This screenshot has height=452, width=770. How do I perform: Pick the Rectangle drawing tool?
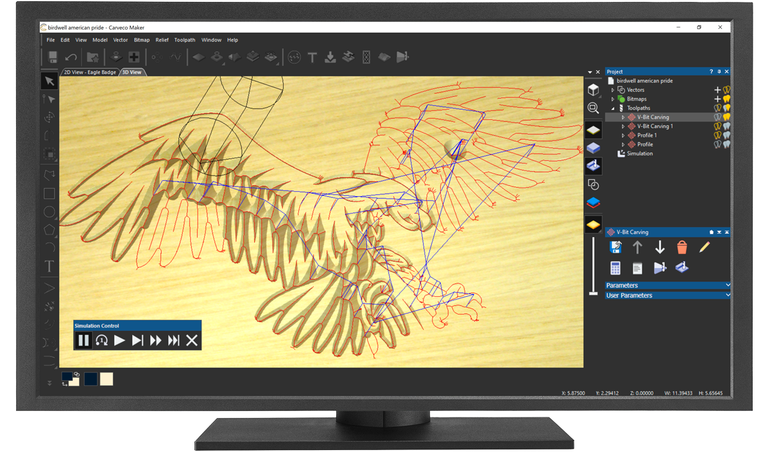tap(49, 194)
